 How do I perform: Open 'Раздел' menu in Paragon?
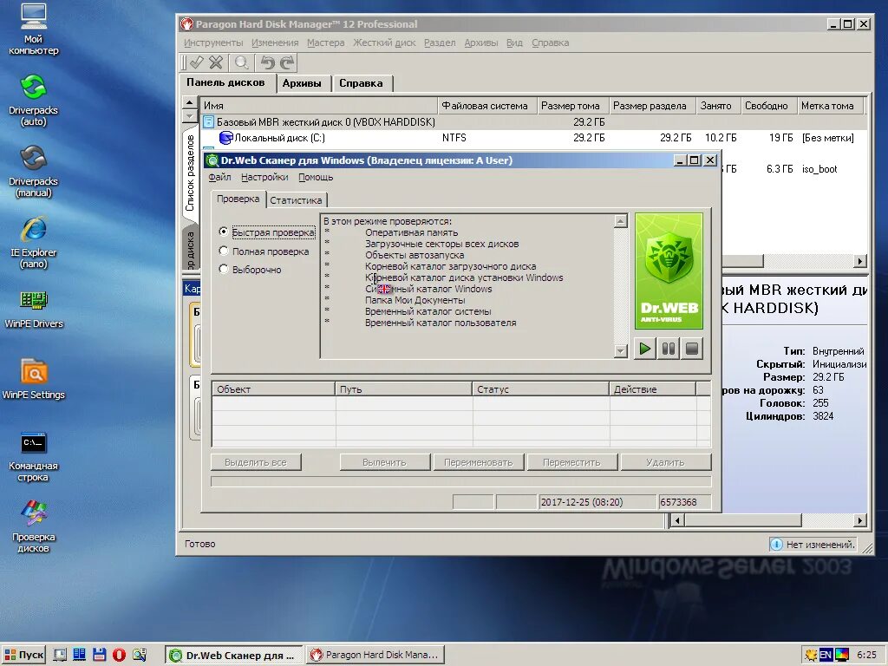(x=440, y=42)
